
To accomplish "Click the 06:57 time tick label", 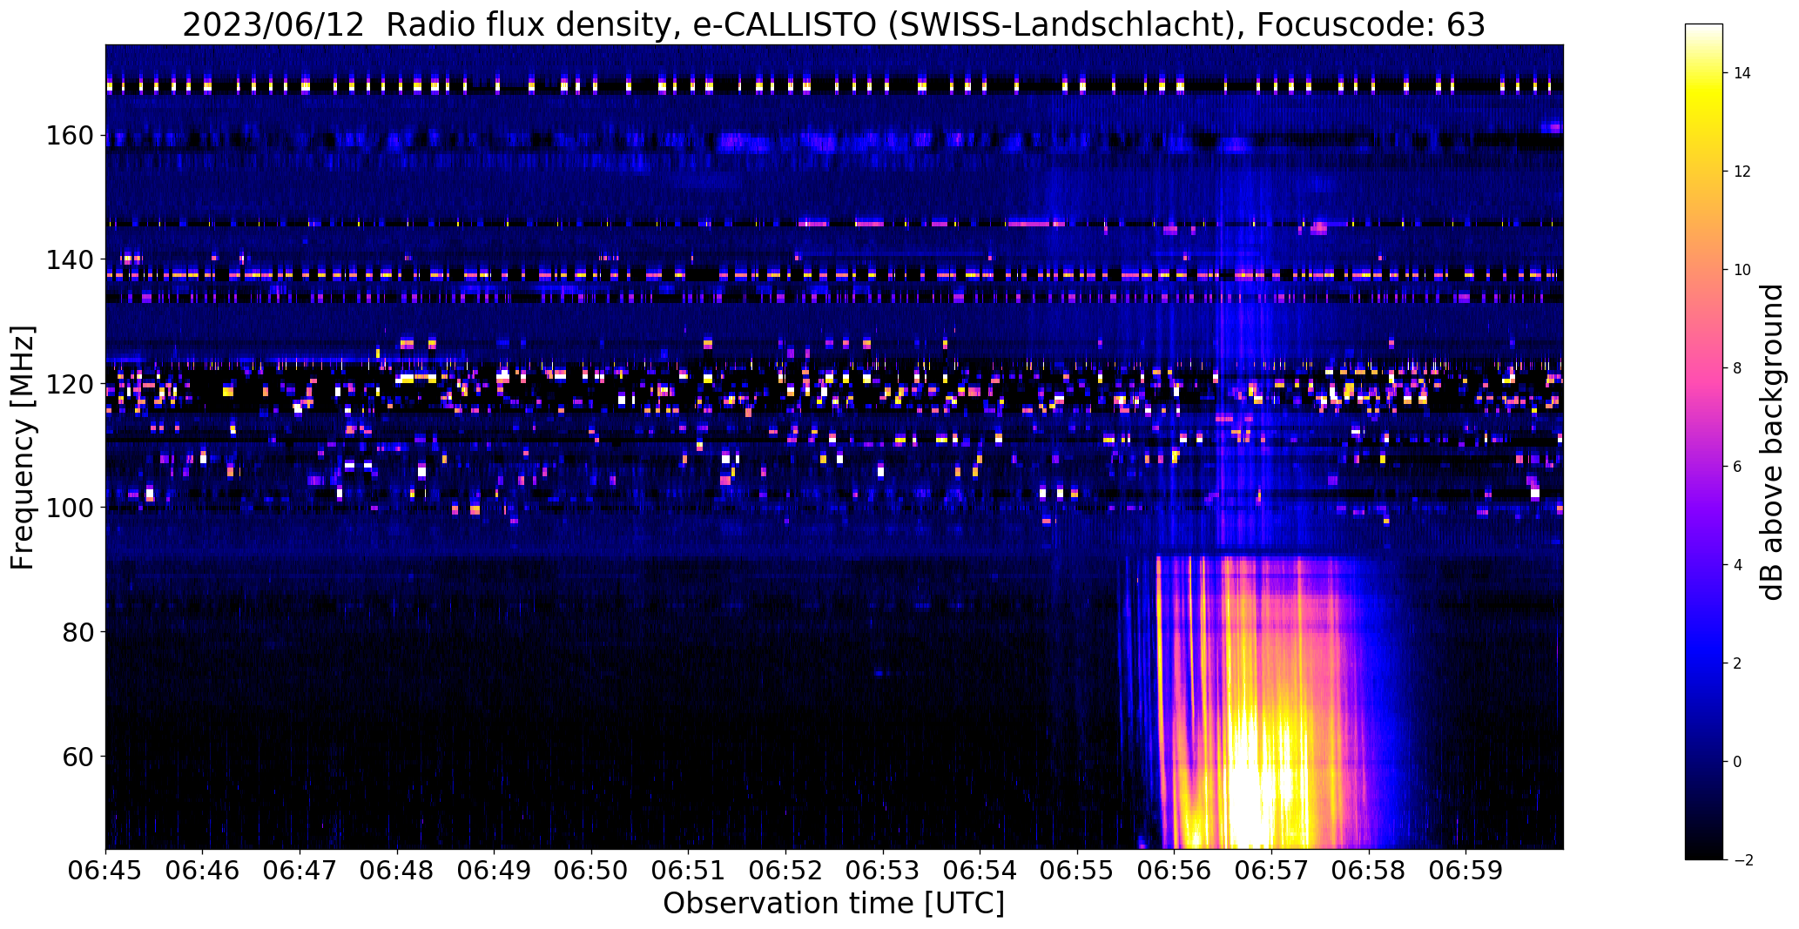I will click(x=1272, y=872).
